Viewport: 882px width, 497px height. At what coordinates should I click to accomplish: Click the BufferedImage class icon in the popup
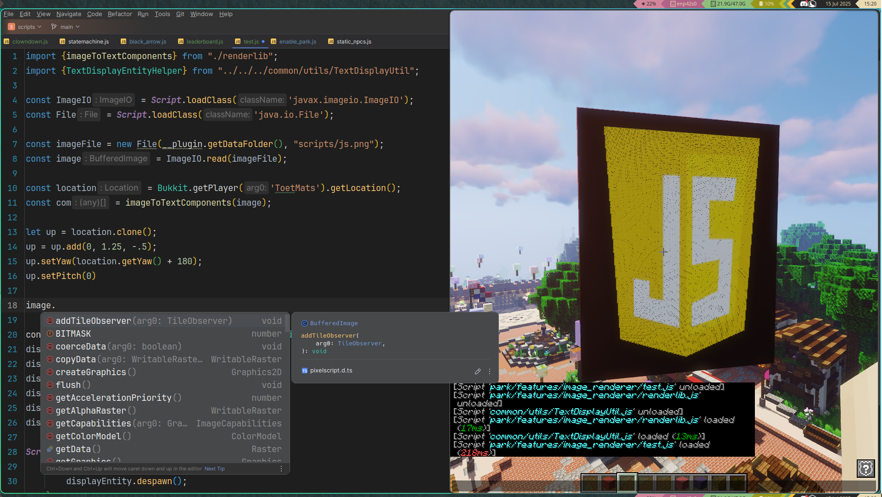(x=304, y=323)
